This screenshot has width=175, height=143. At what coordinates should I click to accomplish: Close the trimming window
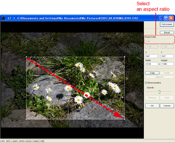pyautogui.click(x=171, y=18)
